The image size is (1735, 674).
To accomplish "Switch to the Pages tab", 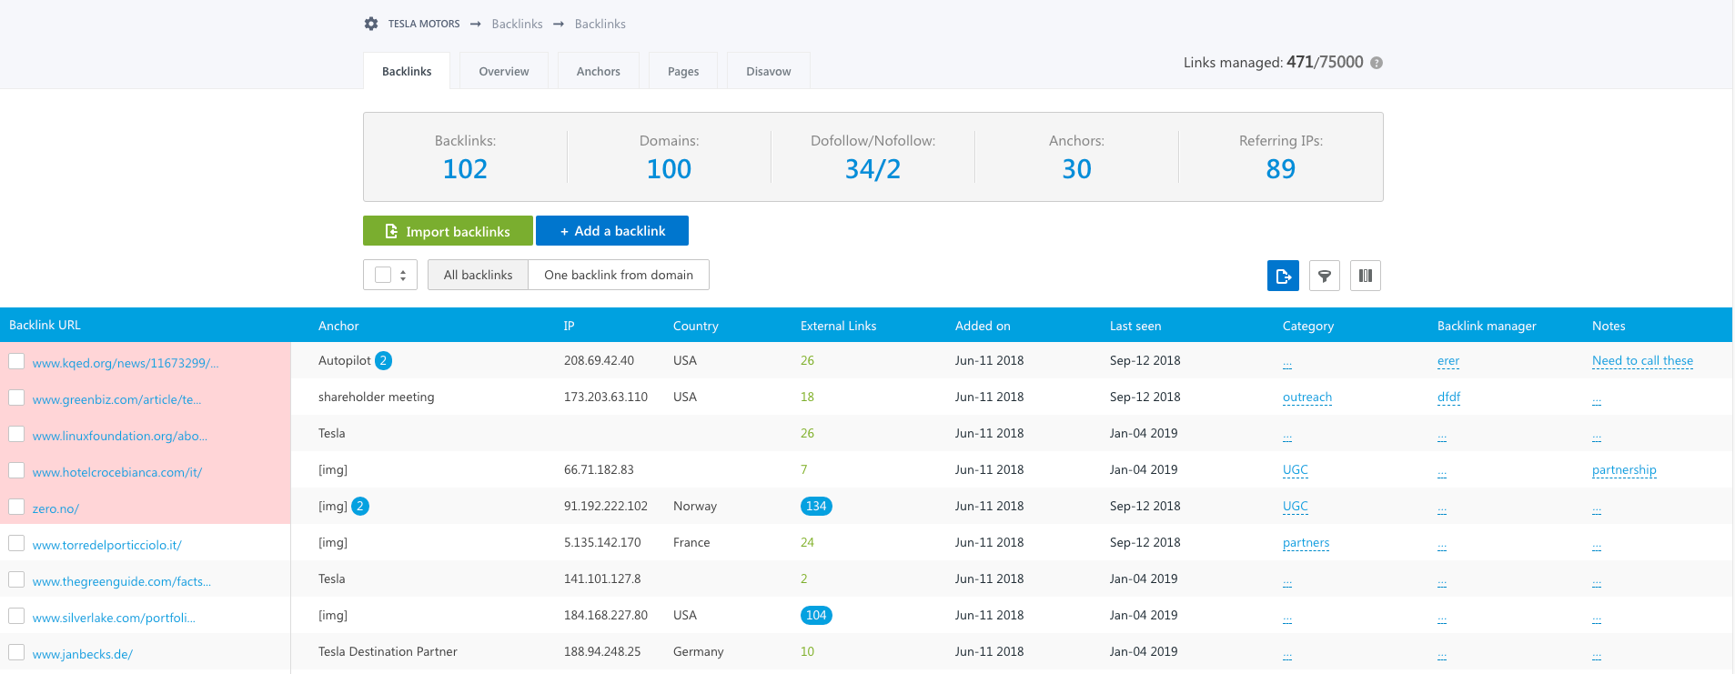I will click(x=683, y=71).
